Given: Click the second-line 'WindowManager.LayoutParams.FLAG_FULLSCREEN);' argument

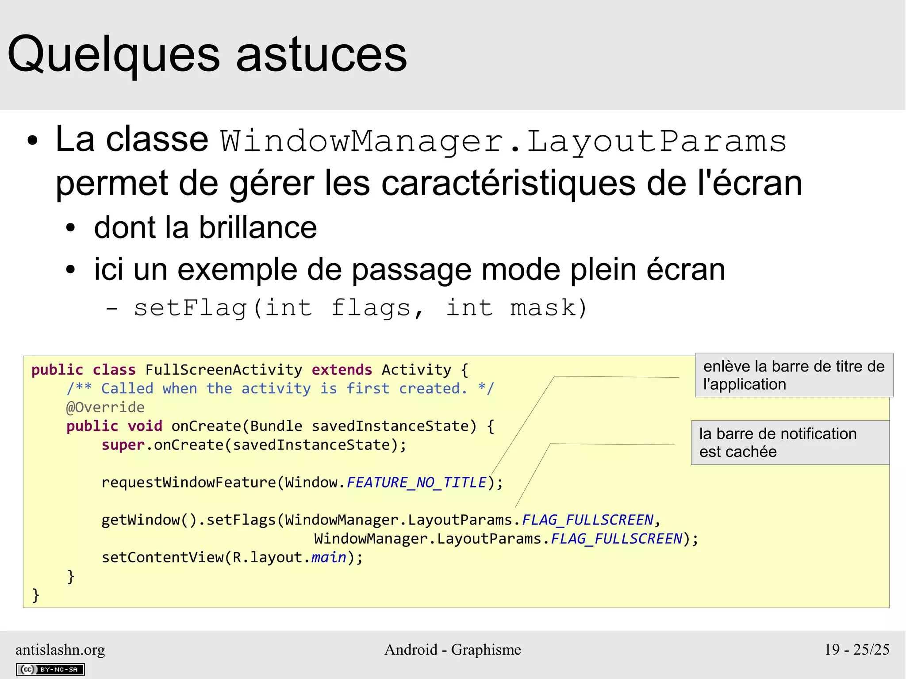Looking at the screenshot, I should [x=506, y=539].
